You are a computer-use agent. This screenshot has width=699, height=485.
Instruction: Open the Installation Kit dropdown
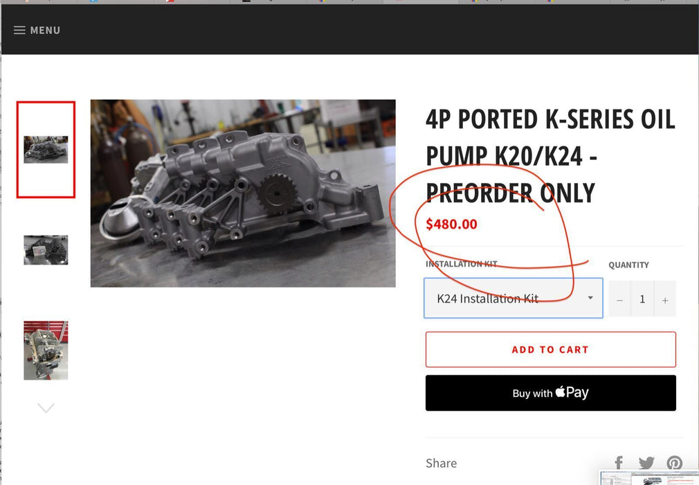(x=512, y=299)
